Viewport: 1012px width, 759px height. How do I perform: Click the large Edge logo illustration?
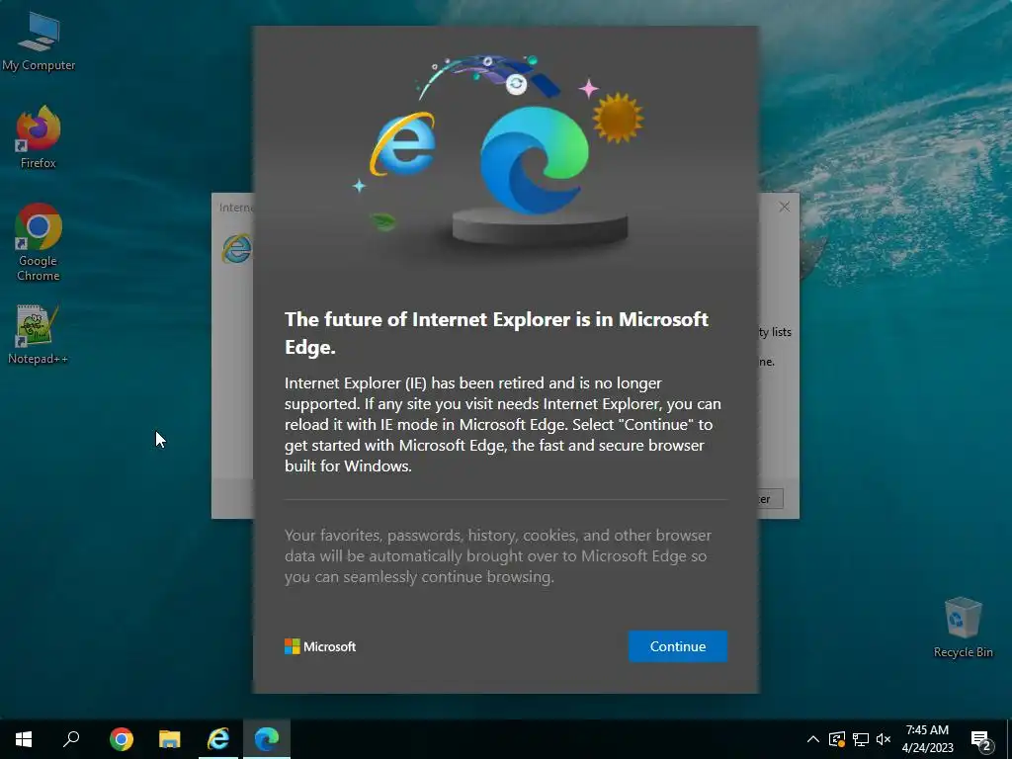tap(535, 160)
